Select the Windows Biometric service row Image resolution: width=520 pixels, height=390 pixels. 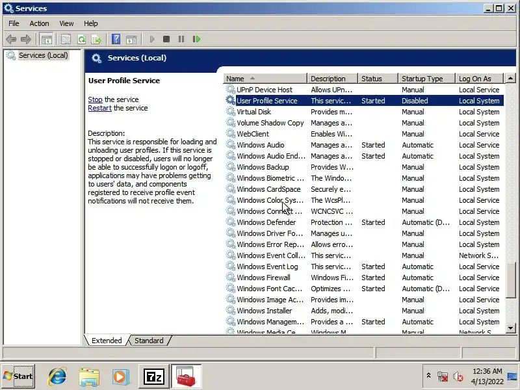[364, 178]
